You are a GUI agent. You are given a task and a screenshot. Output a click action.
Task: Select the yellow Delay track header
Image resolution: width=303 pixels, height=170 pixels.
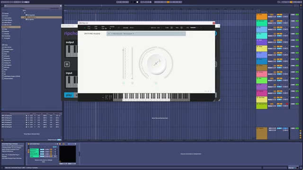(x=262, y=48)
